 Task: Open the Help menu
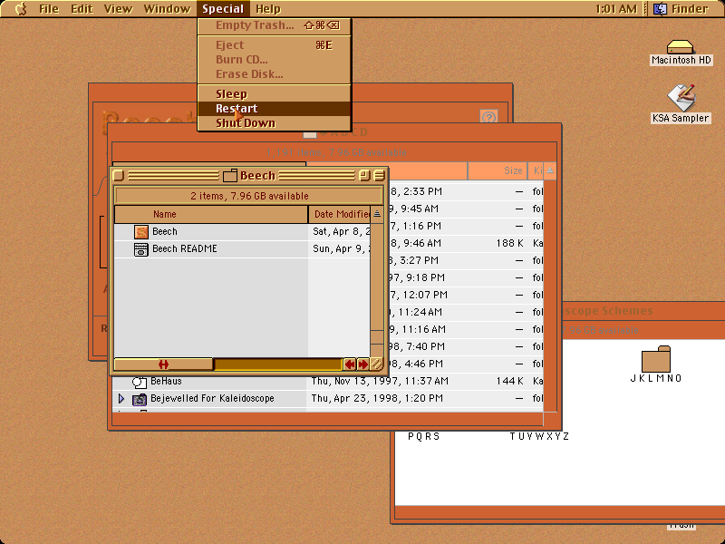coord(268,9)
